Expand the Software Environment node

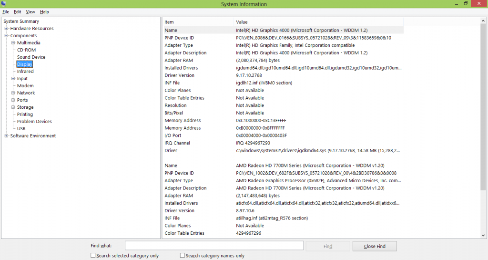6,136
